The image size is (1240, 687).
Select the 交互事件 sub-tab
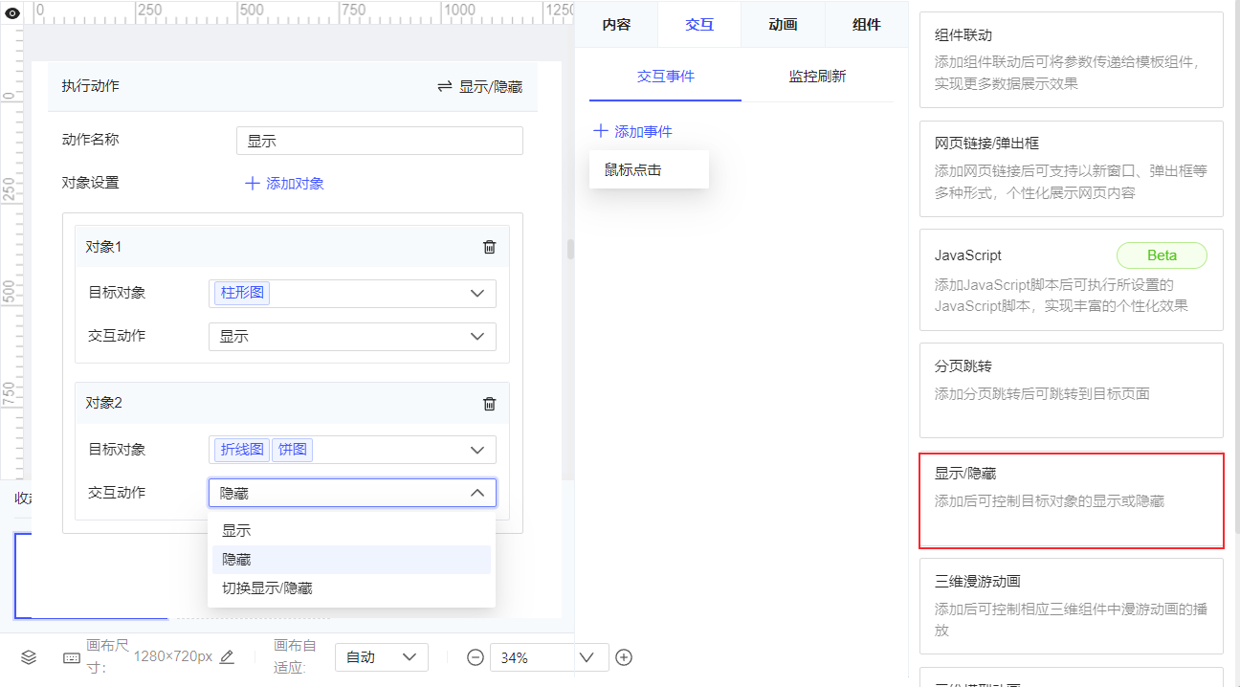[666, 77]
